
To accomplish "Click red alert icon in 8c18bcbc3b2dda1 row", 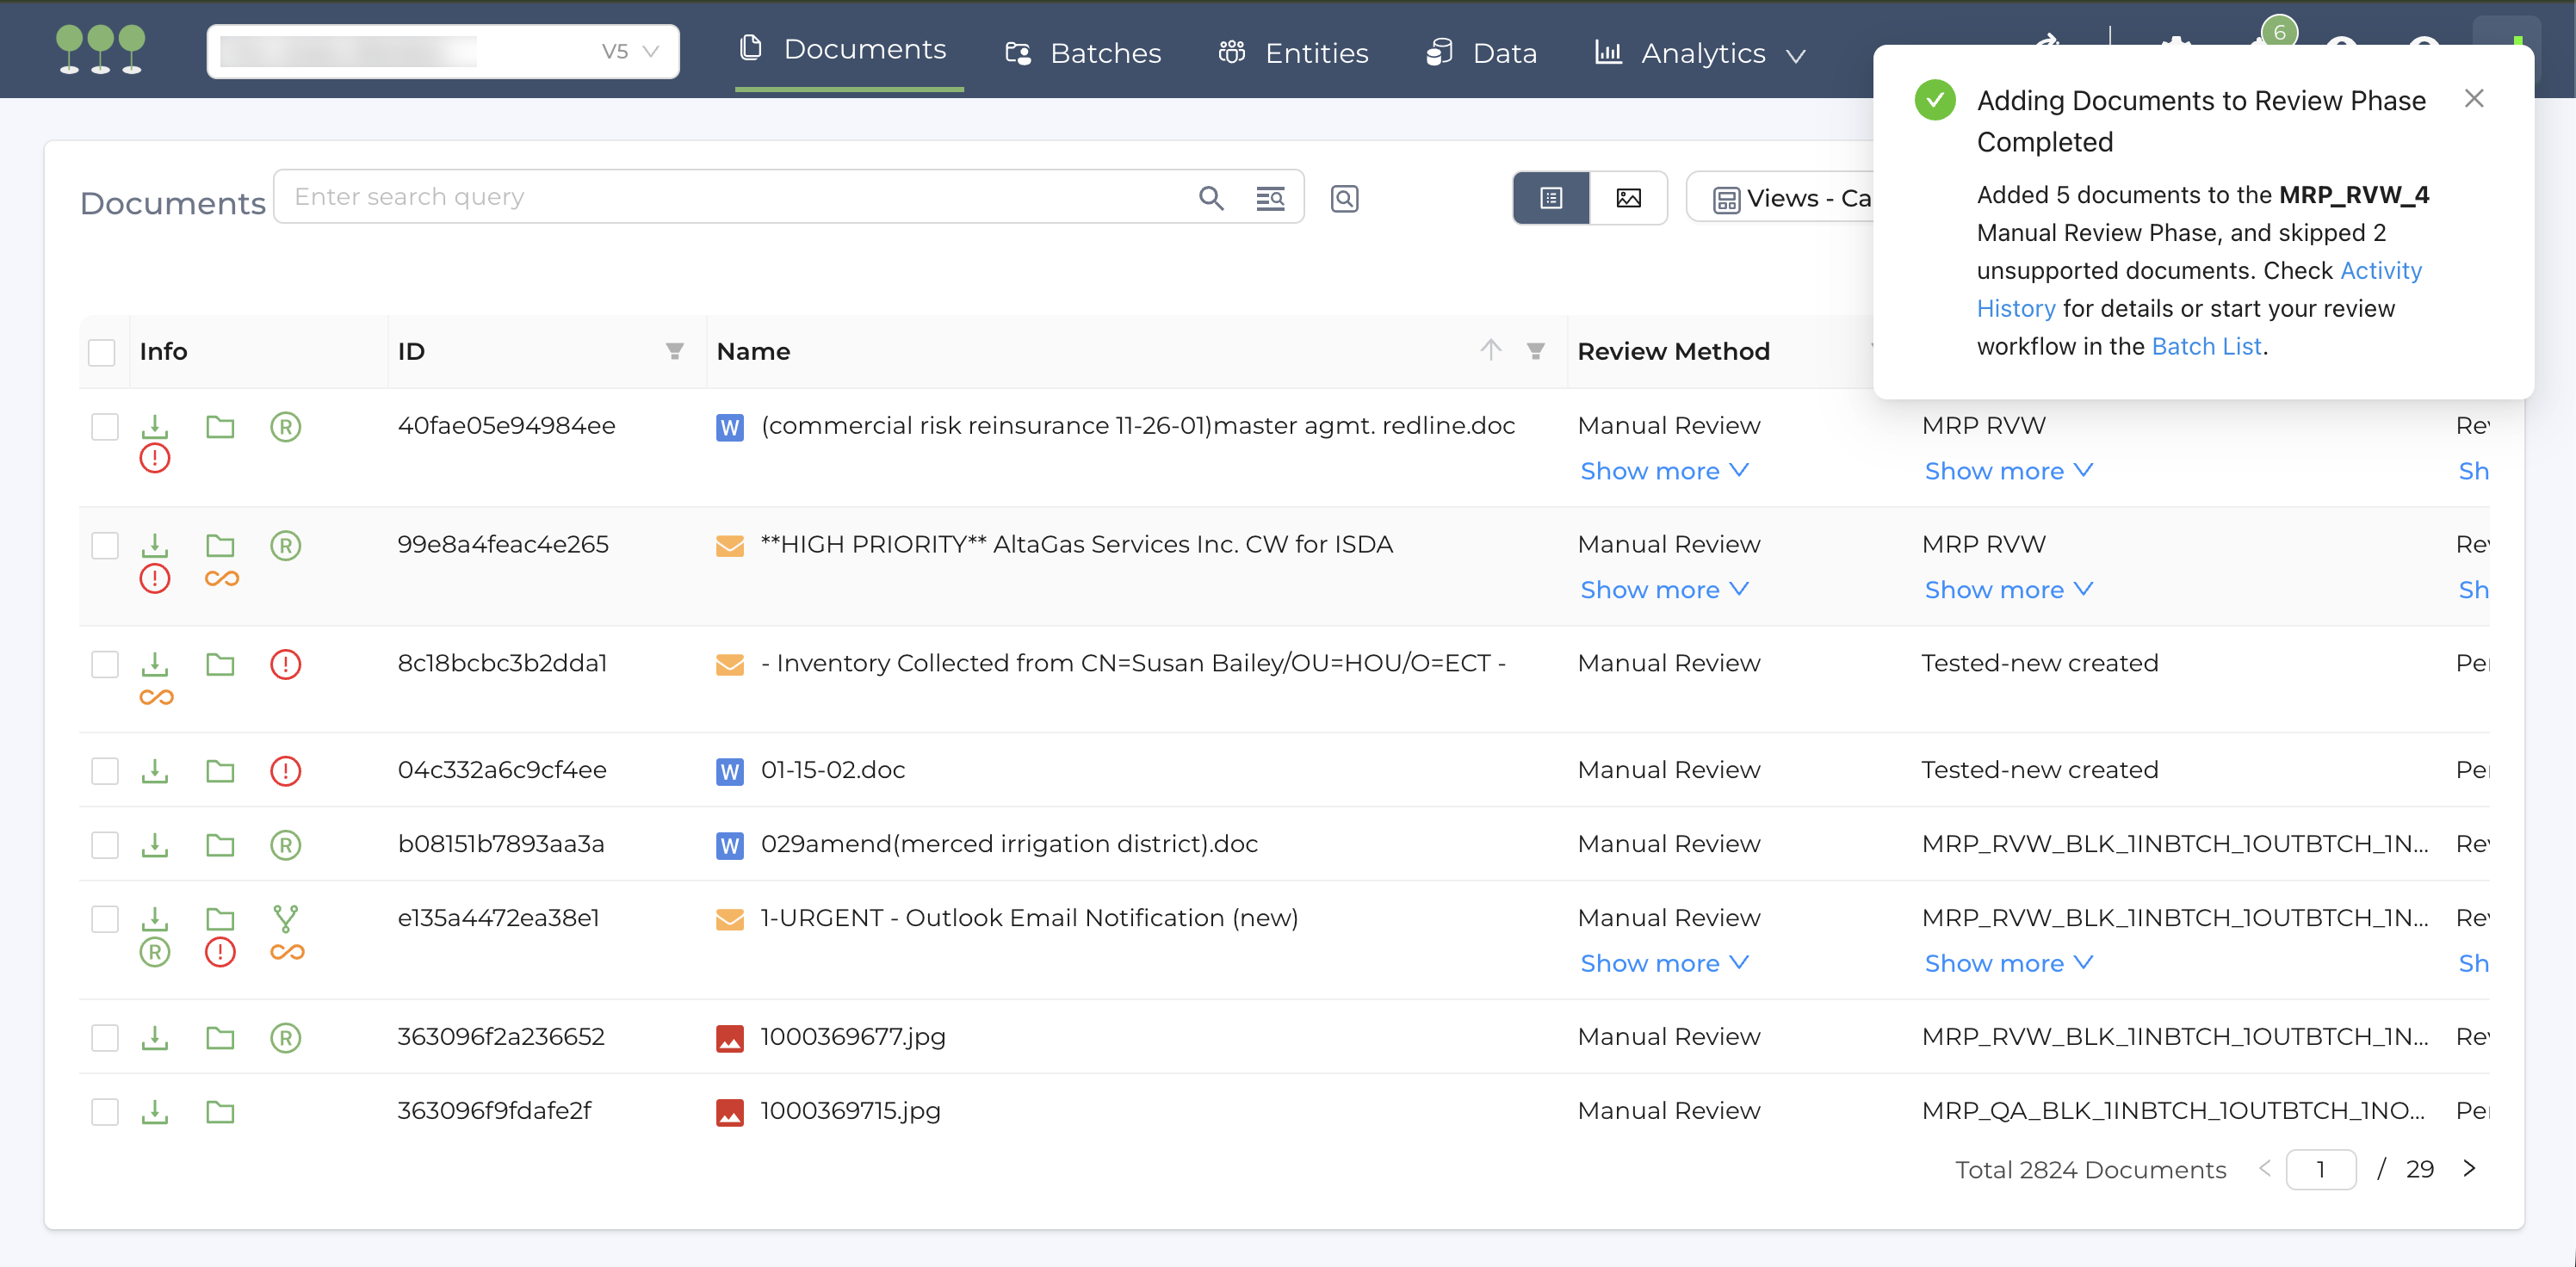I will [285, 664].
